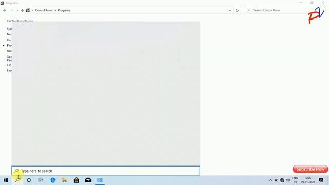Image resolution: width=329 pixels, height=185 pixels.
Task: Open the recent locations dropdown arrow
Action: point(17,10)
